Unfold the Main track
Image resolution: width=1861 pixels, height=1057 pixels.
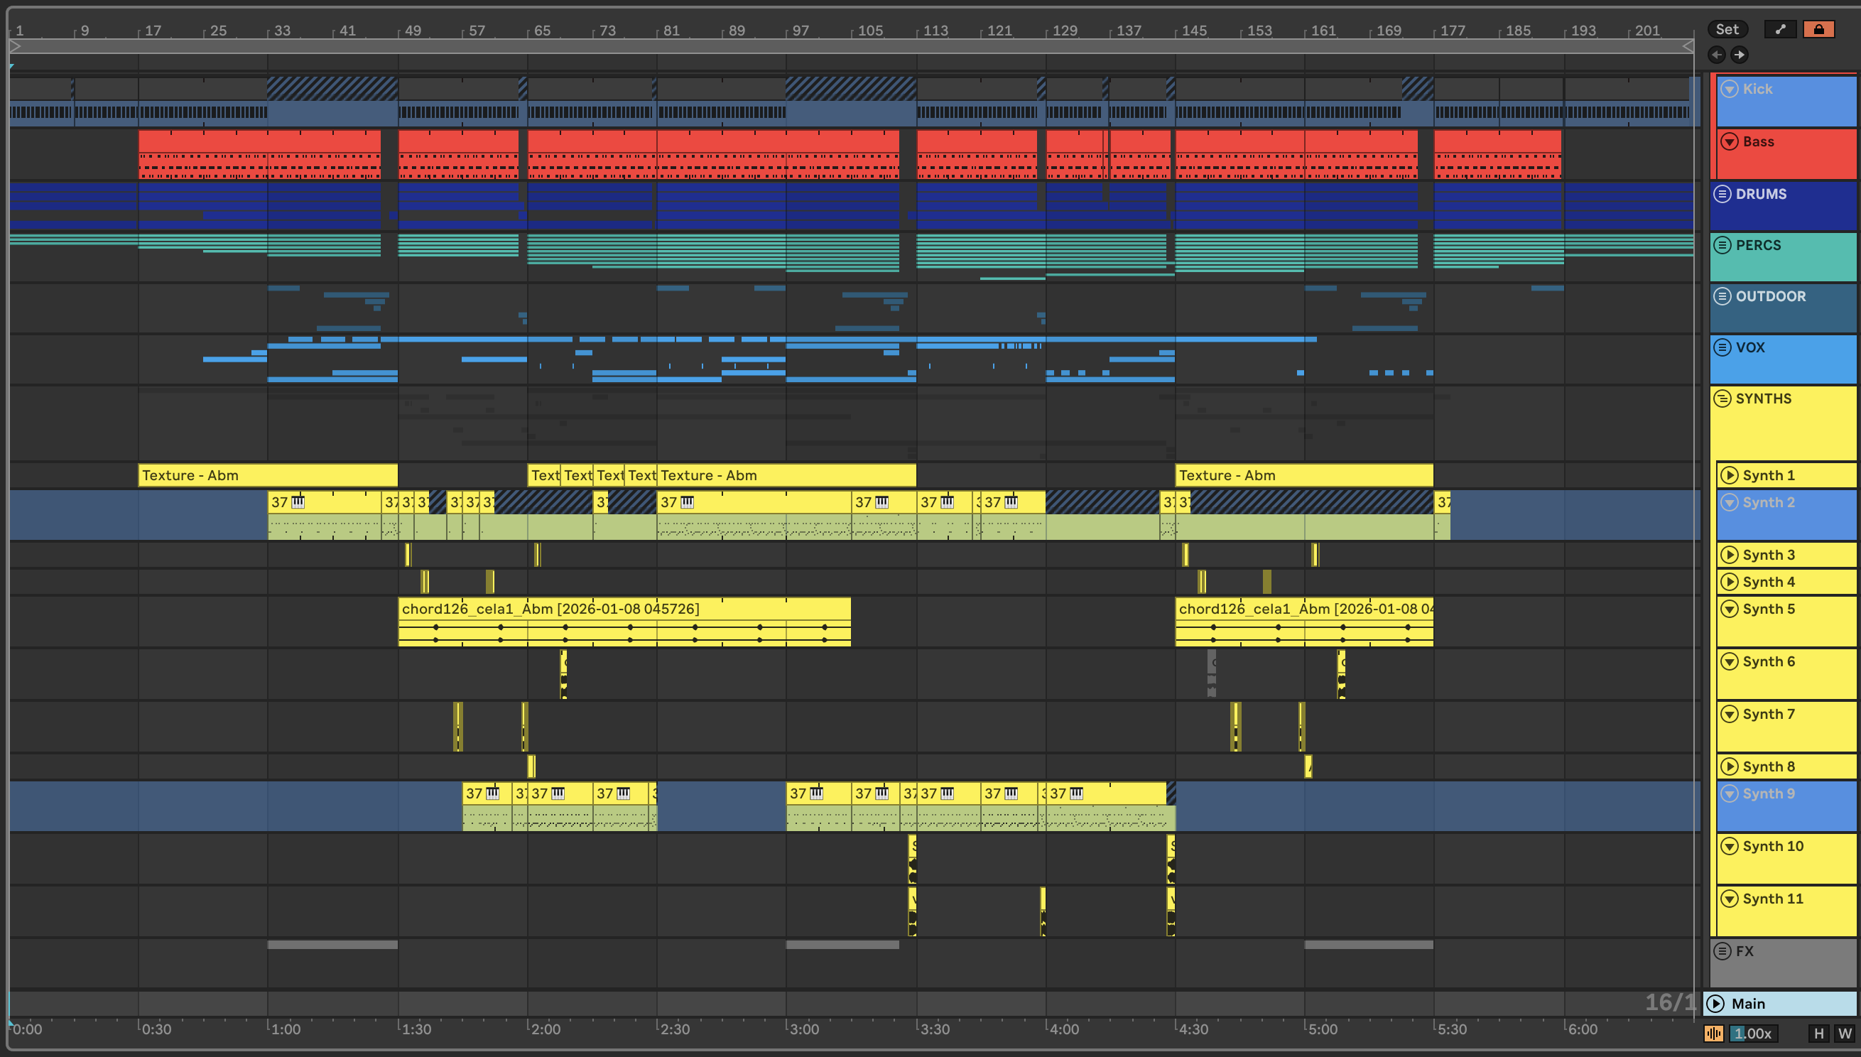1715,1003
